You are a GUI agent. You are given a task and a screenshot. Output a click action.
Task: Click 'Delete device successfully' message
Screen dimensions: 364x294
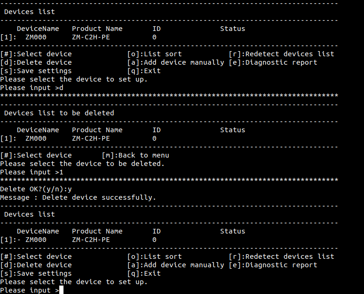(99, 197)
